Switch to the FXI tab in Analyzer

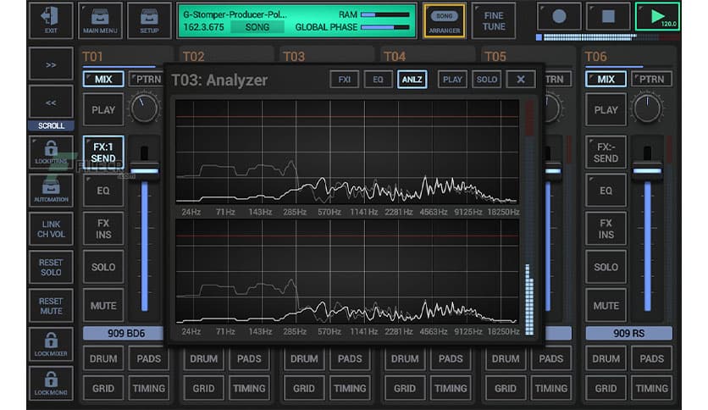[x=344, y=80]
